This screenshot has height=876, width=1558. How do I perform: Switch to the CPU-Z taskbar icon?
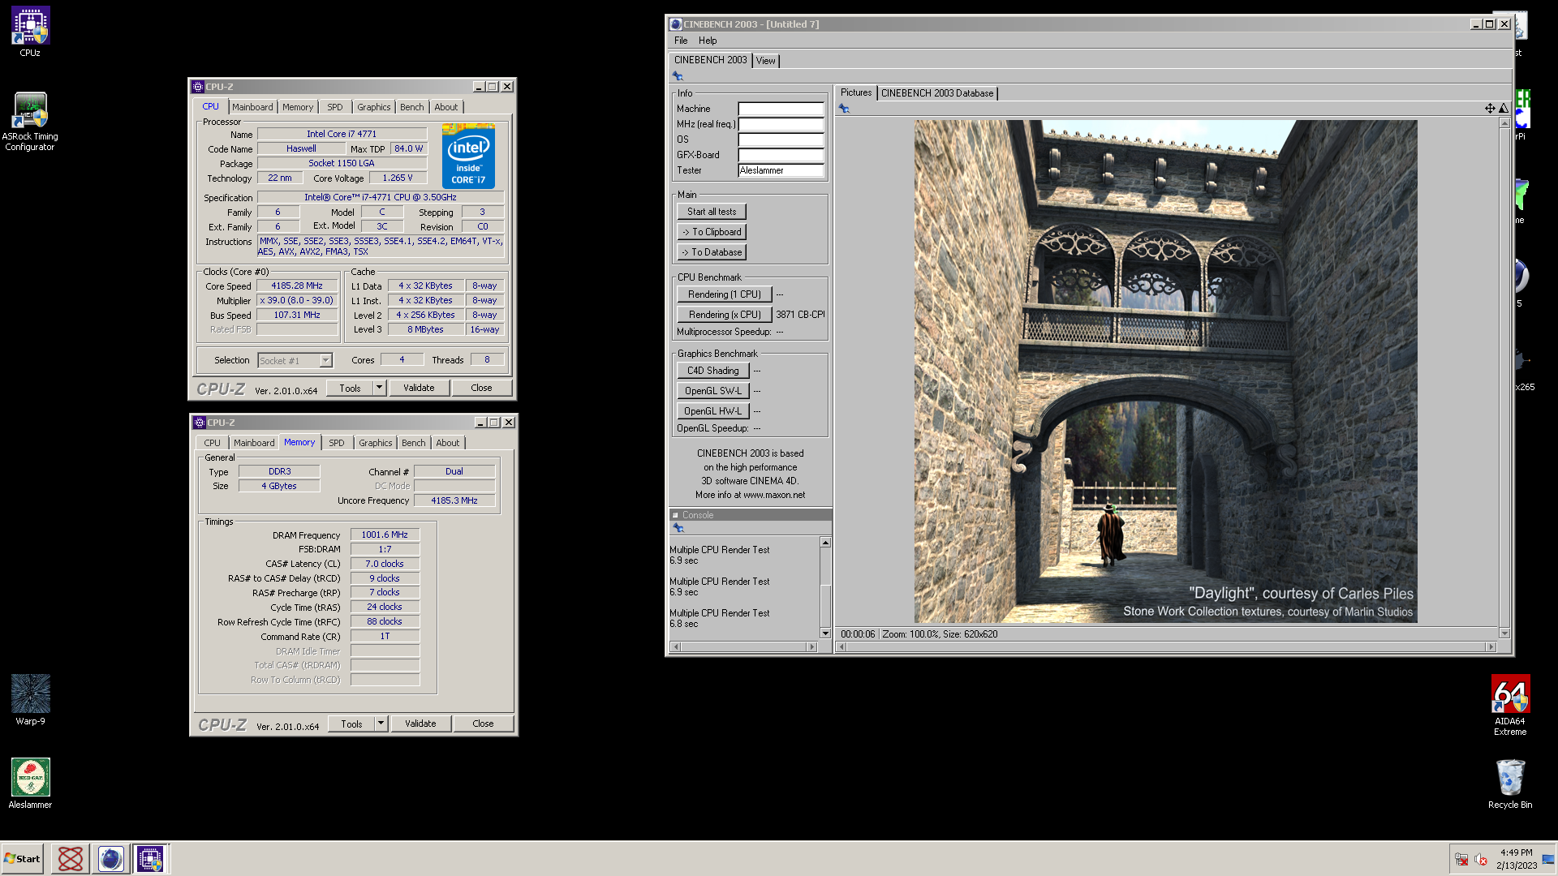tap(150, 858)
